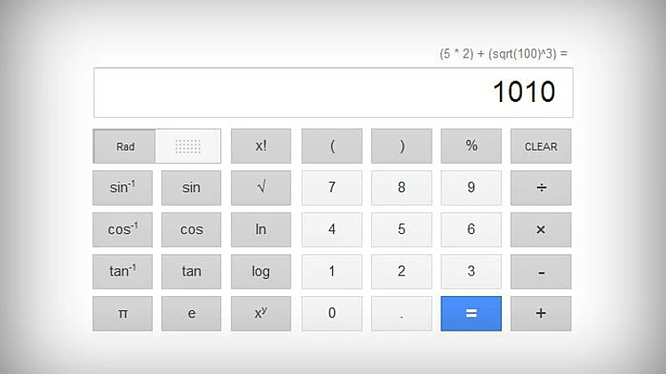Click the factorial x! key
This screenshot has width=666, height=374.
(x=261, y=146)
